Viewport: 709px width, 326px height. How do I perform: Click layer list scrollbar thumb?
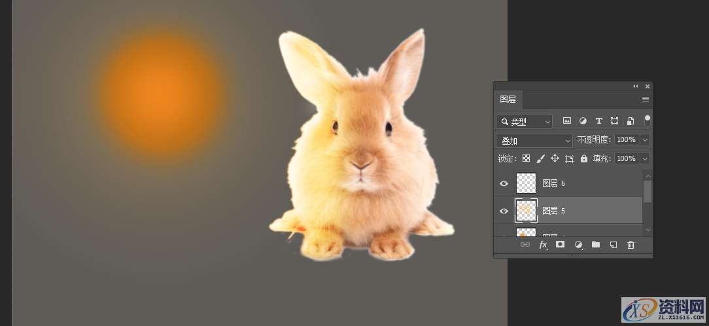648,191
